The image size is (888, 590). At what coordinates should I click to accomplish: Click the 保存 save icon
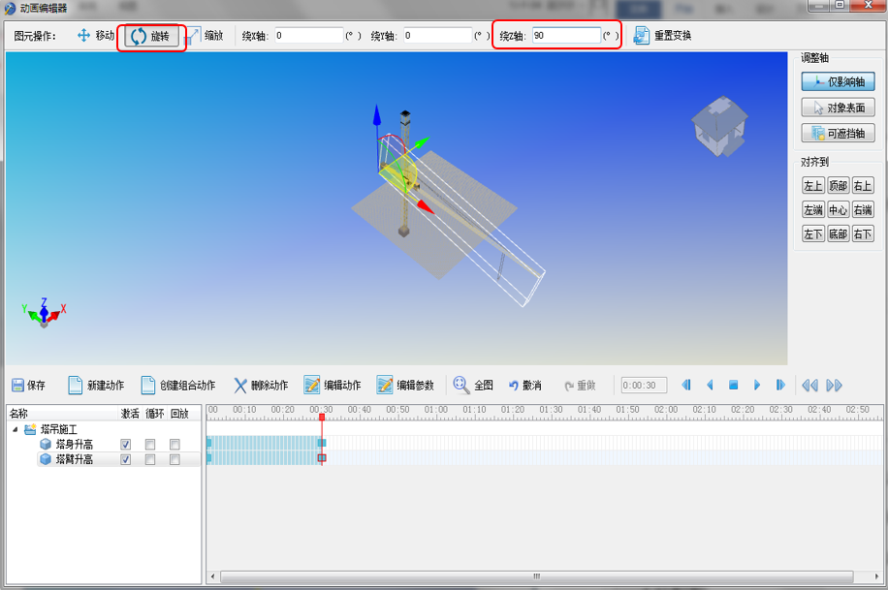(x=17, y=385)
